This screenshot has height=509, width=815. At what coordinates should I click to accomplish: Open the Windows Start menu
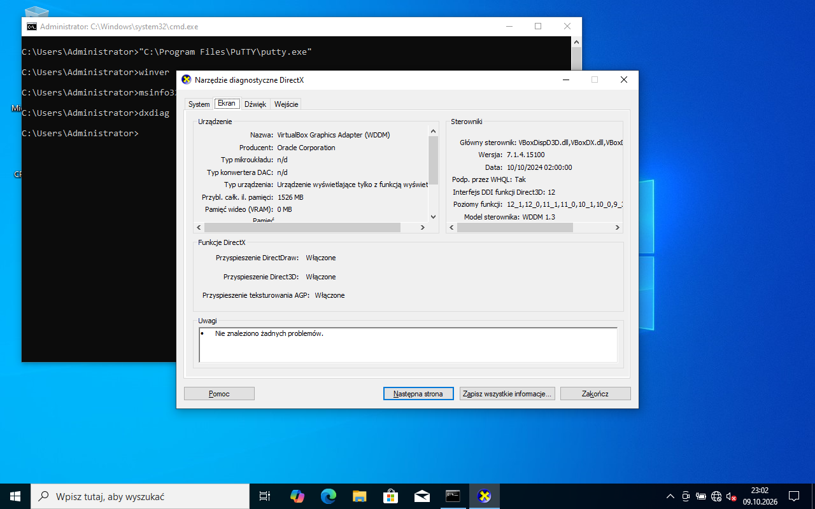coord(15,496)
